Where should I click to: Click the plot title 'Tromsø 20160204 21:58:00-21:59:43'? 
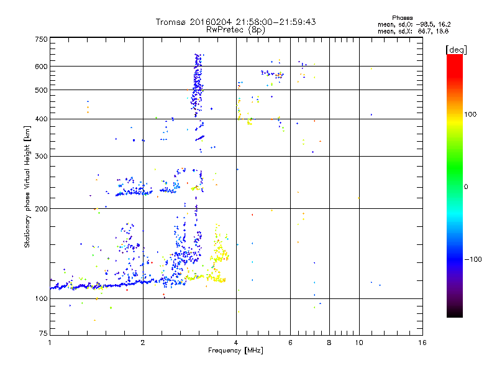[235, 22]
